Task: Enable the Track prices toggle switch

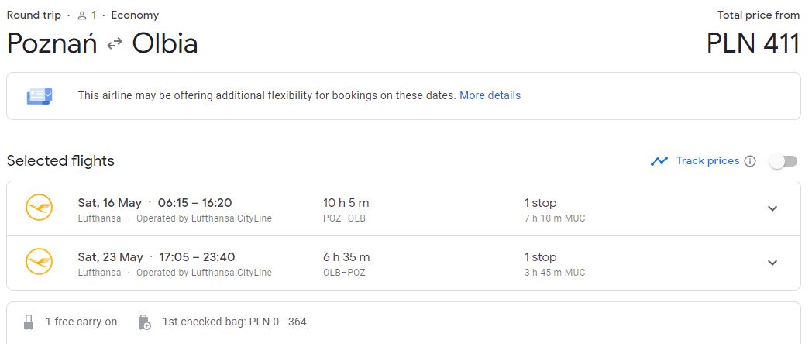Action: click(x=783, y=162)
